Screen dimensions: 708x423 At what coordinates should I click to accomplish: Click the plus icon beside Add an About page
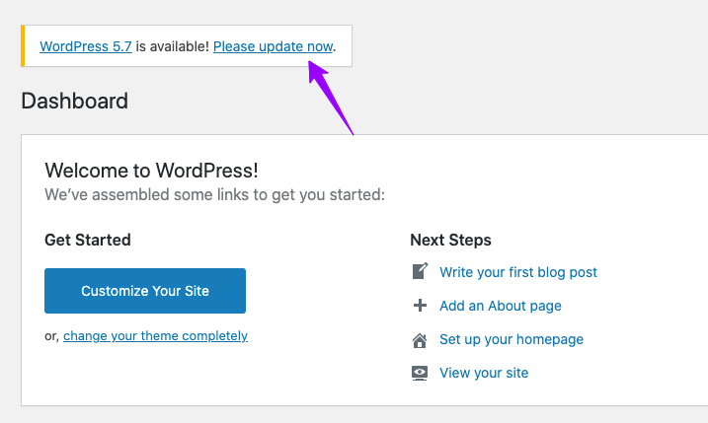420,306
